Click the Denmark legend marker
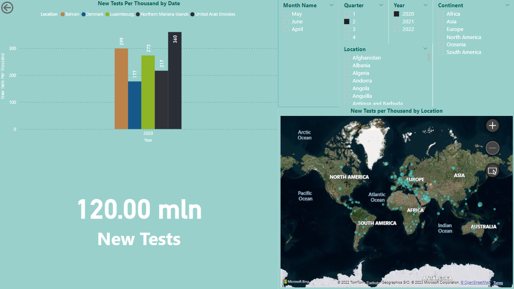 (x=83, y=14)
